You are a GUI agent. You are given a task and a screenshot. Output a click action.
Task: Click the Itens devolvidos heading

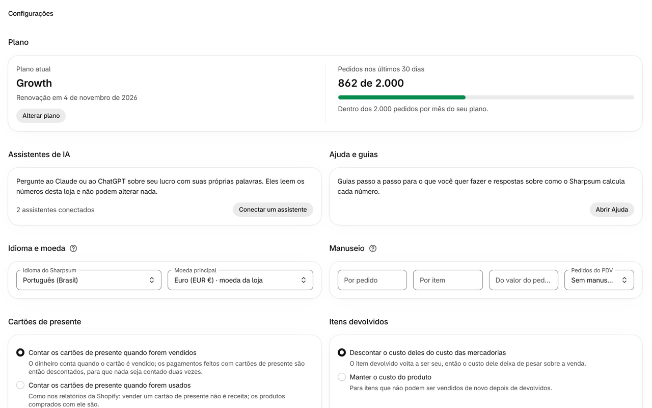pyautogui.click(x=359, y=322)
